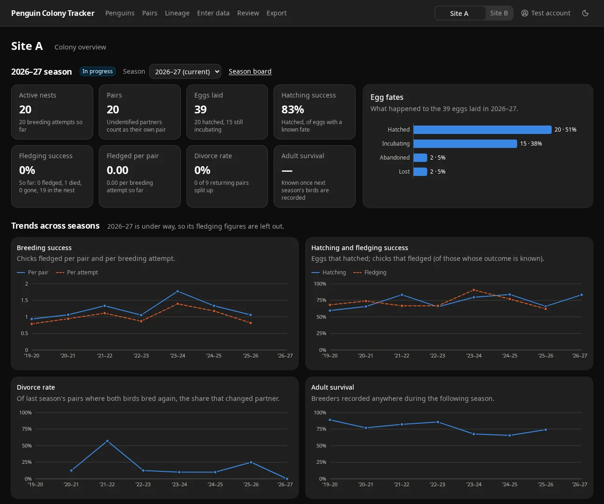The image size is (604, 504).
Task: Click the In progress status badge
Action: [97, 71]
